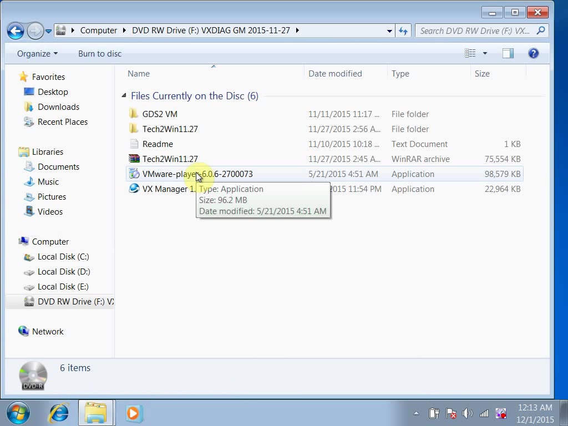Open the Windows Start orb
Viewport: 568px width, 426px height.
(x=18, y=413)
